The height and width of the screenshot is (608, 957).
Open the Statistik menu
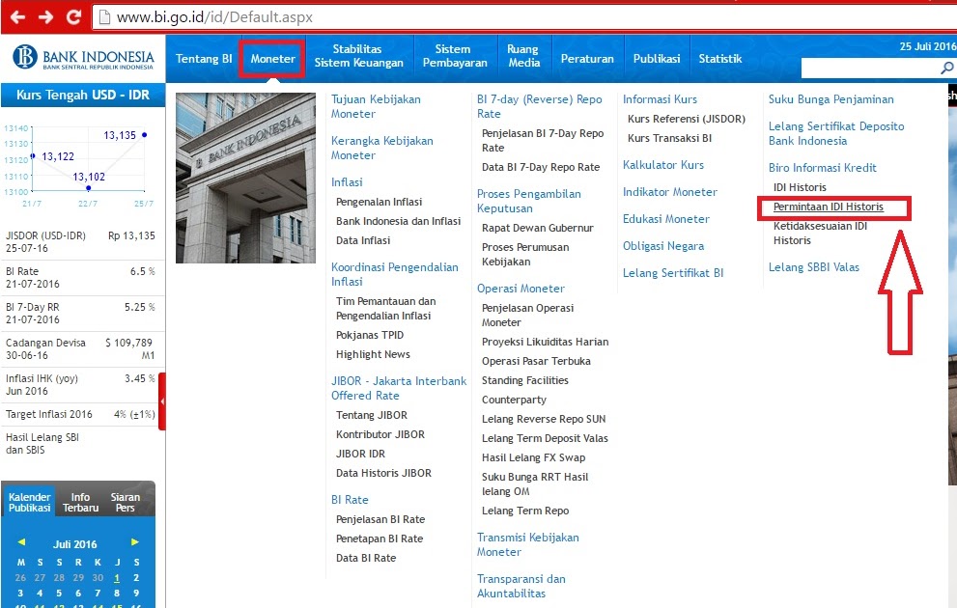[x=720, y=59]
